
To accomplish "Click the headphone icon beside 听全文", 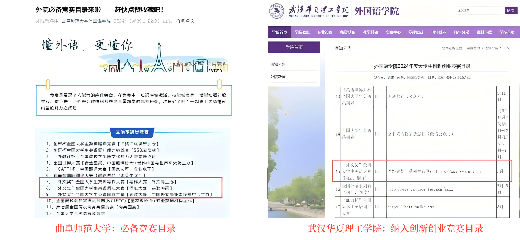I will click(178, 21).
